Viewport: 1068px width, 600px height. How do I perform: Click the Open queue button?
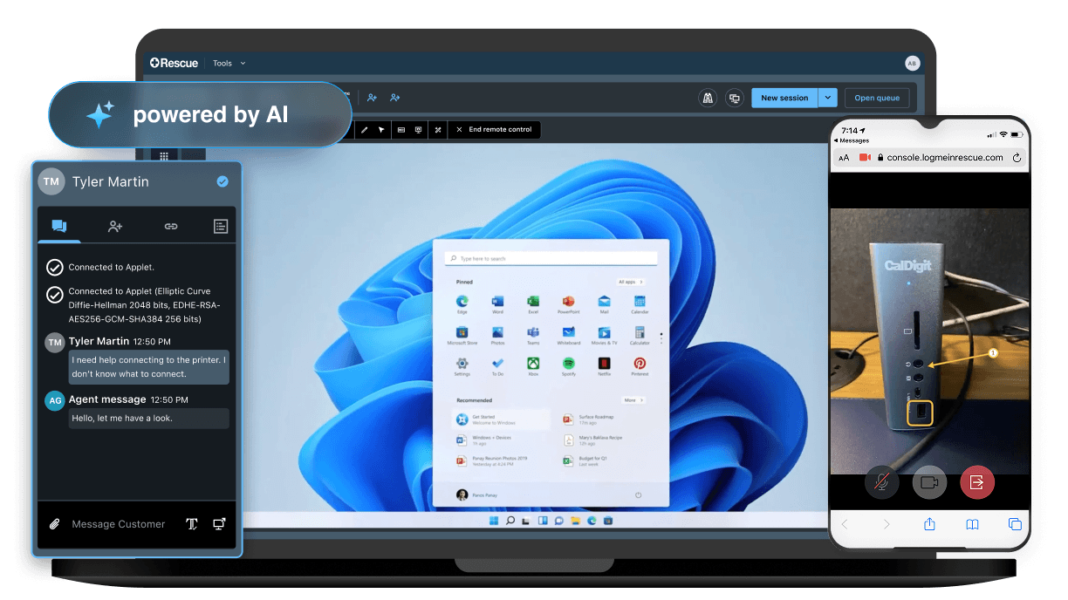[877, 98]
